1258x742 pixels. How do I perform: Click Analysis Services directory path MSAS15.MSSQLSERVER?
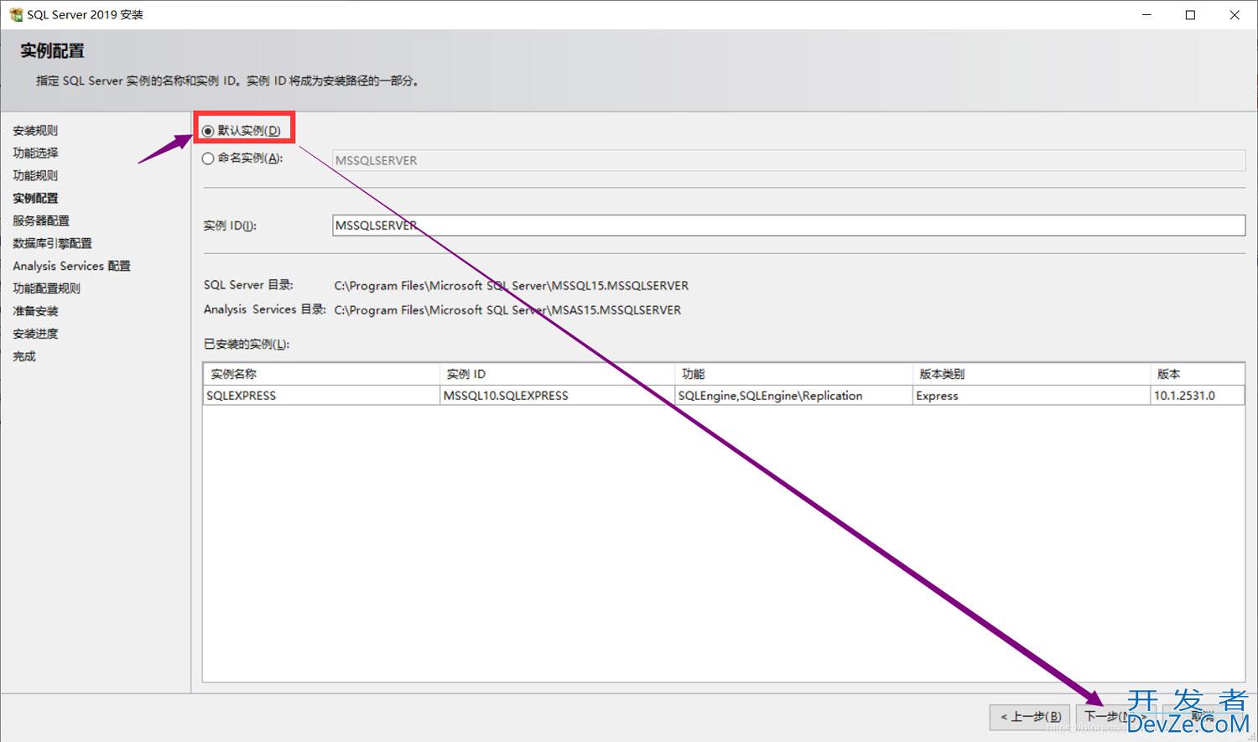(507, 310)
